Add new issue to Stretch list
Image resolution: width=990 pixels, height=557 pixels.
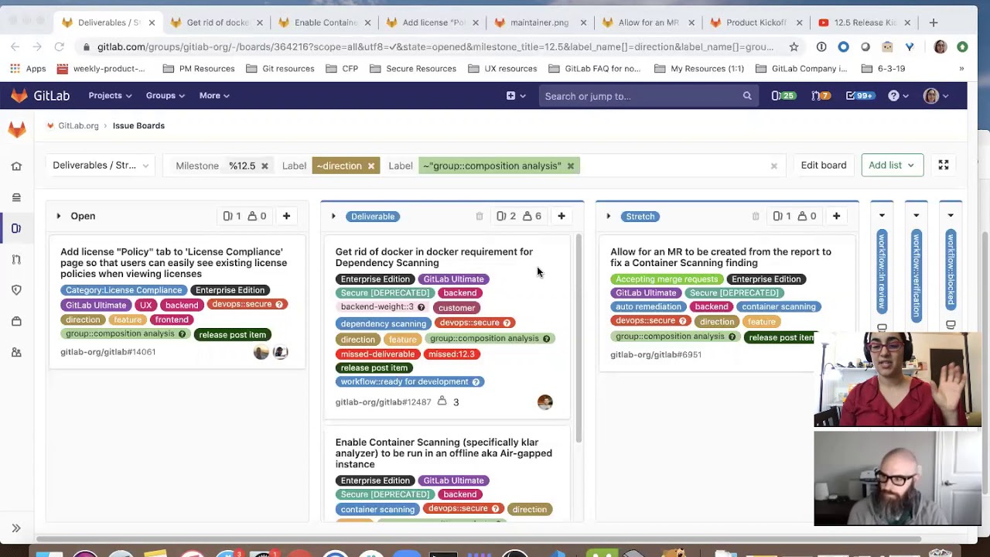click(836, 216)
